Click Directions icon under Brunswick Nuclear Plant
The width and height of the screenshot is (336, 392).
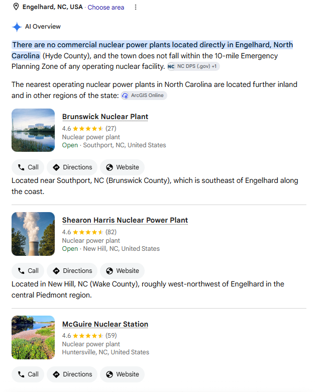tap(56, 167)
